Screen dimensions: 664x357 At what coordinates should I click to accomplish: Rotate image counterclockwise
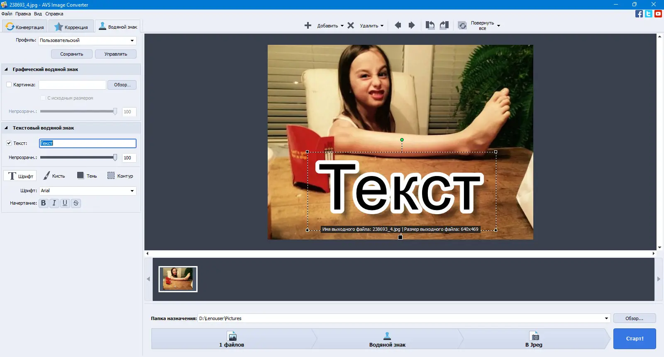[x=430, y=25]
